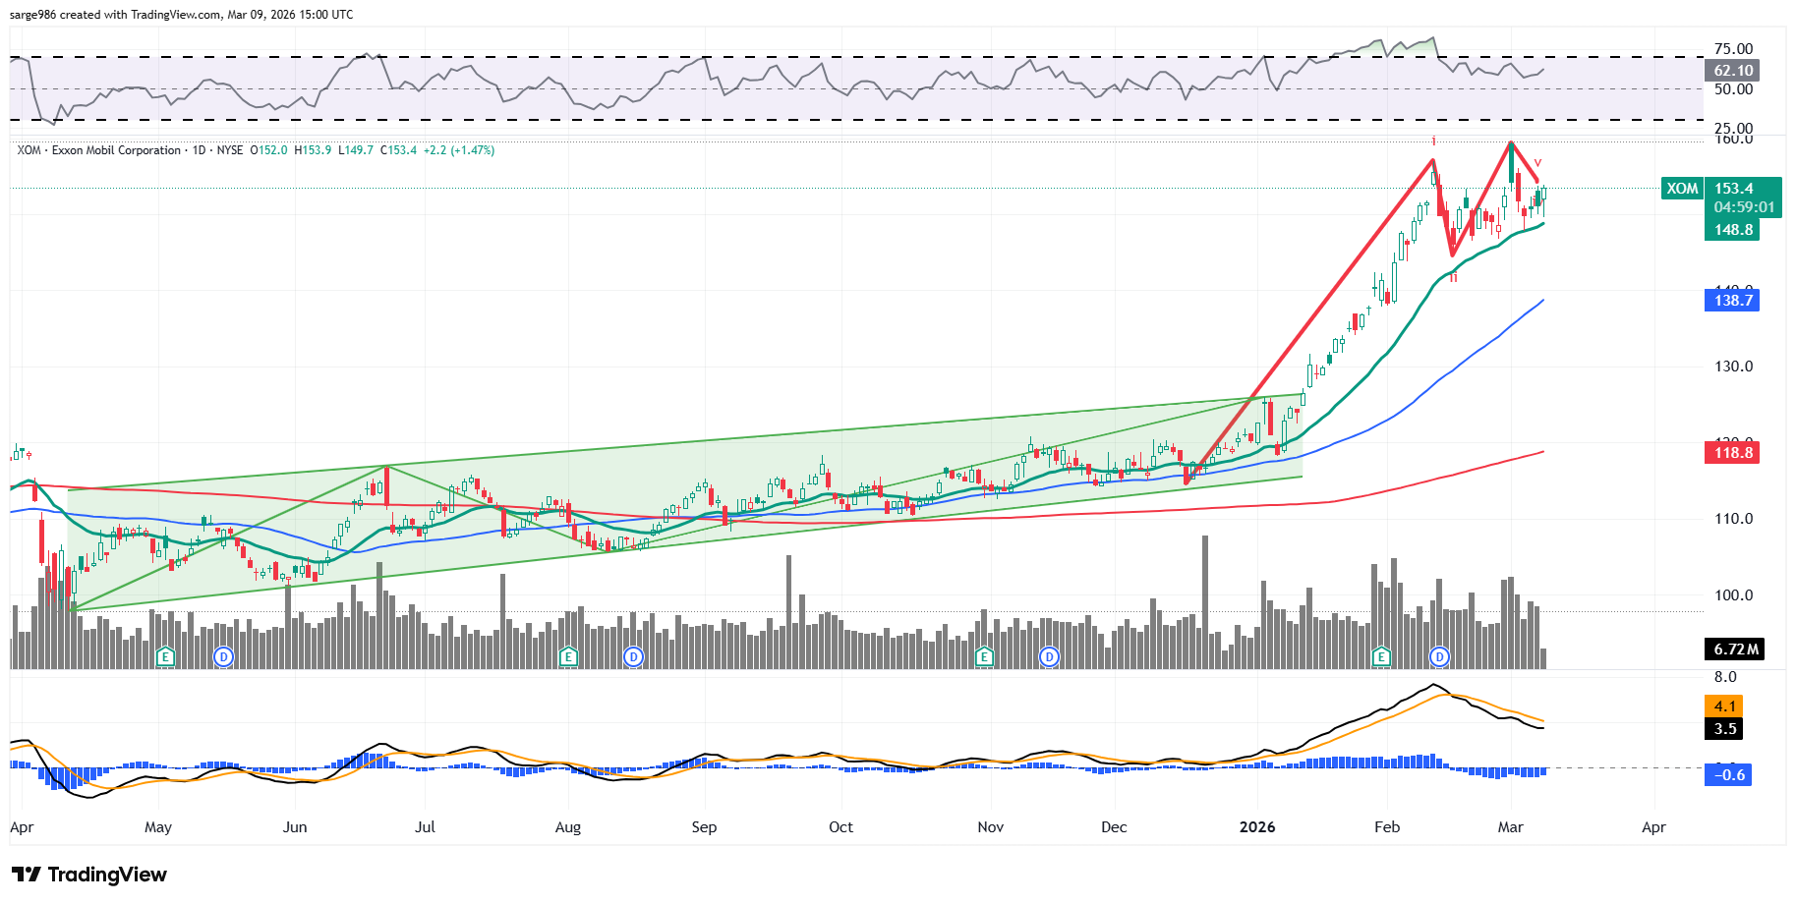Click the dividend D marker in mid-February

(x=1440, y=656)
